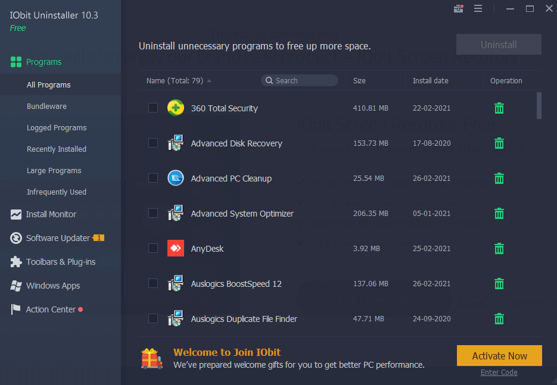Click the Activate Now button

click(x=499, y=355)
